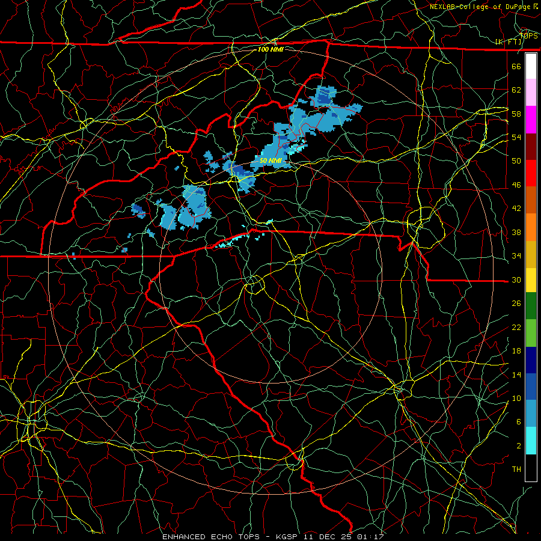This screenshot has height=541, width=541.
Task: Pick the magenta swatch in the legend
Action: tap(531, 120)
